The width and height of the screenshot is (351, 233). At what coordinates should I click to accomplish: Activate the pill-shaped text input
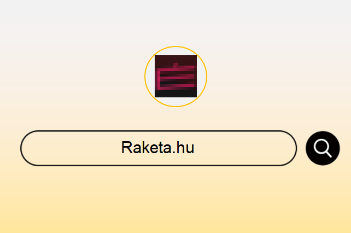tap(159, 148)
